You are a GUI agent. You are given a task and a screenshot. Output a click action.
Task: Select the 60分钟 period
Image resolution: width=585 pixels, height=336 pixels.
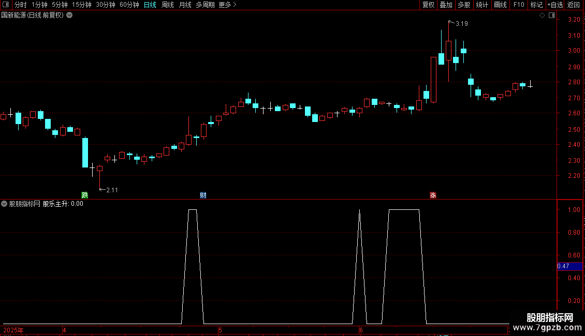click(x=129, y=5)
